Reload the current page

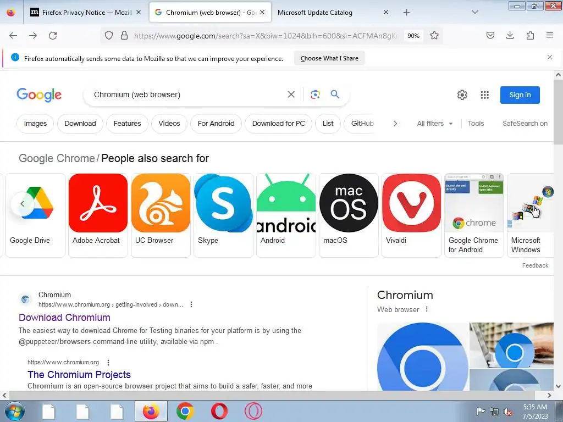pyautogui.click(x=53, y=36)
